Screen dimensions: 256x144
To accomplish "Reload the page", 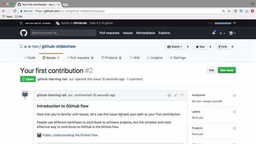I will tap(15, 11).
